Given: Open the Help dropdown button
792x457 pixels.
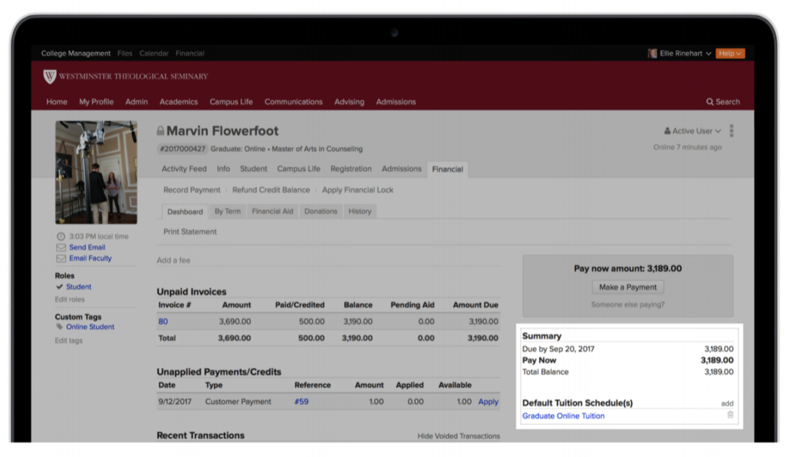Looking at the screenshot, I should pos(730,54).
